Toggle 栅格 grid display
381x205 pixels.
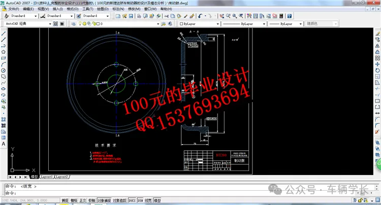click(x=74, y=200)
